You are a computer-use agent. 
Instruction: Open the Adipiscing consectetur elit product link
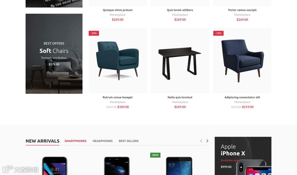pos(242,97)
